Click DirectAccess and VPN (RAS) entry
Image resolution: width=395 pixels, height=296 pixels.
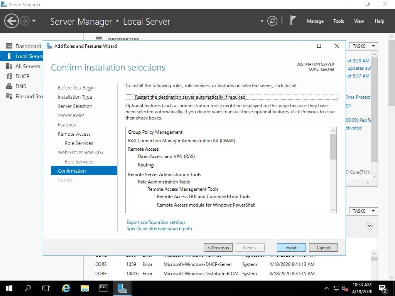pos(166,156)
